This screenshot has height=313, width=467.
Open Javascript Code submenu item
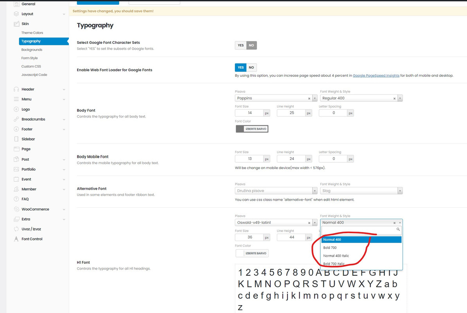(34, 75)
